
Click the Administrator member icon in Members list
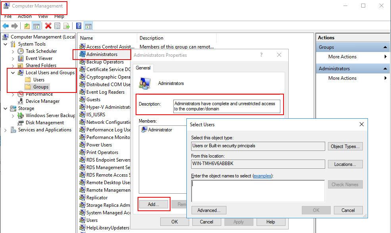click(x=144, y=130)
